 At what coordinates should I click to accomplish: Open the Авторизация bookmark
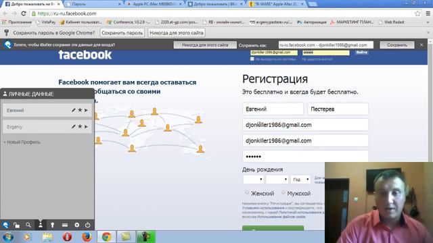click(x=312, y=22)
